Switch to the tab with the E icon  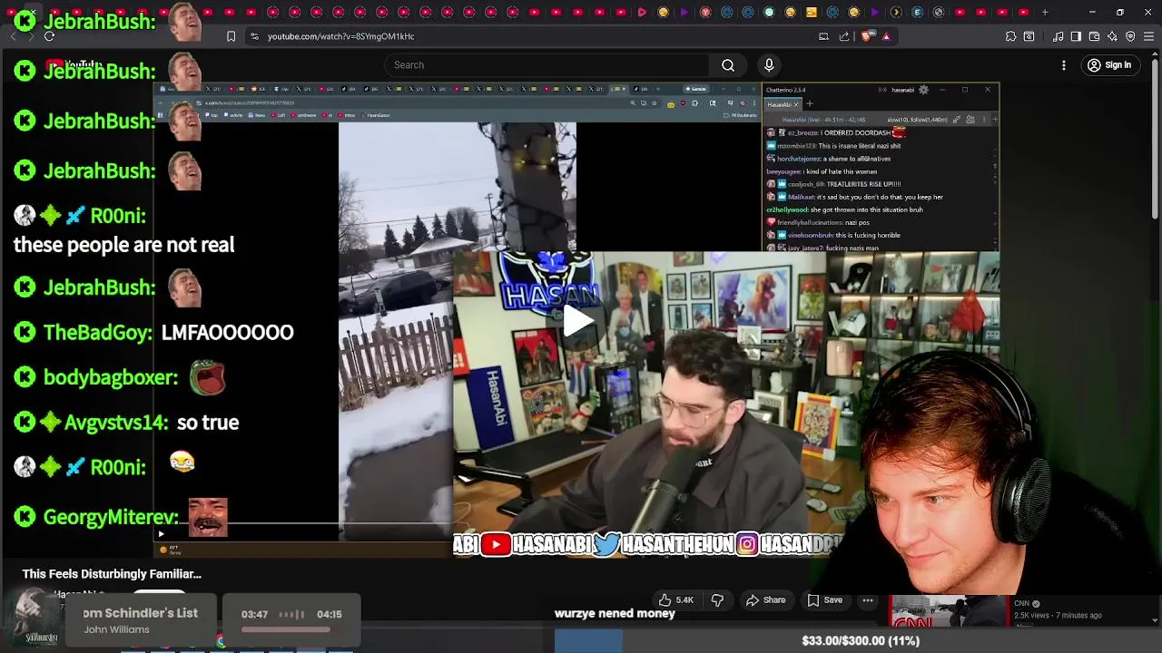click(x=917, y=12)
